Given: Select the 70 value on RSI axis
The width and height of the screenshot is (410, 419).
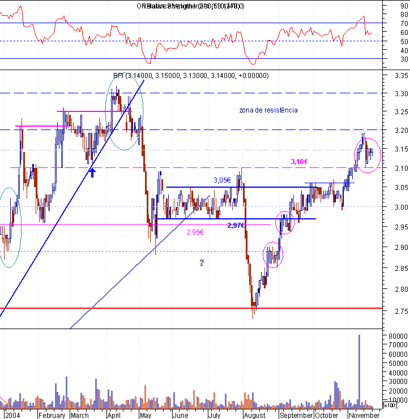Looking at the screenshot, I should 404,24.
